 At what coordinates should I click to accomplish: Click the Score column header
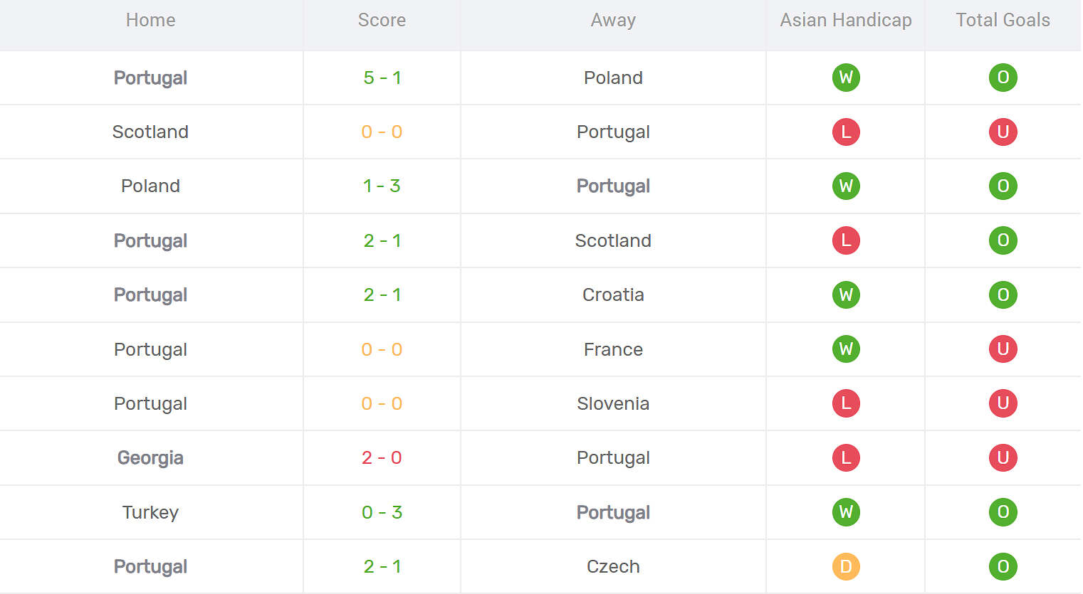tap(382, 20)
